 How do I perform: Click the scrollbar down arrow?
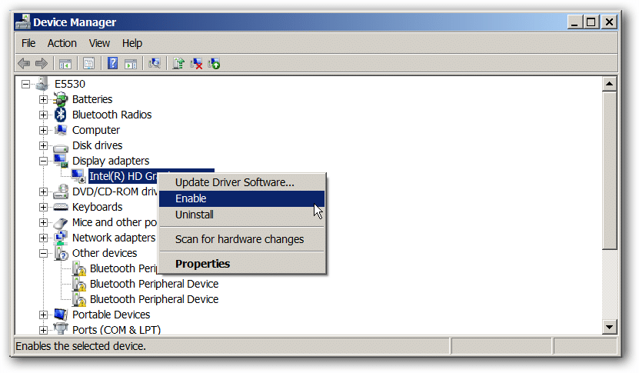(610, 327)
